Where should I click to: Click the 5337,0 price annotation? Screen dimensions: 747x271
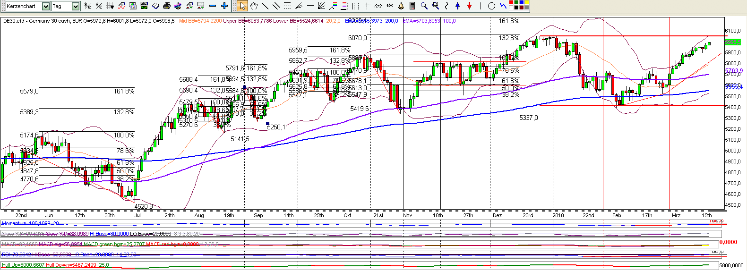[528, 118]
